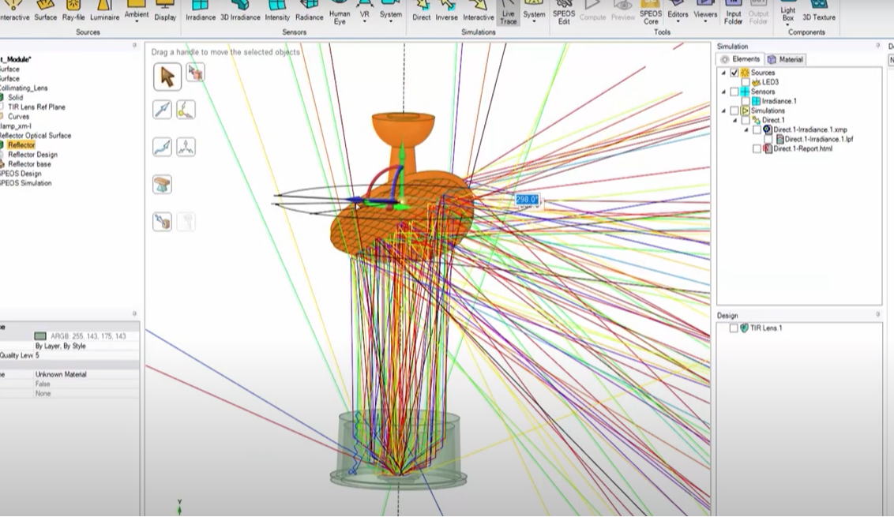Select the arrow Select tool in viewport
Screen dimensions: 894x517
pos(167,77)
